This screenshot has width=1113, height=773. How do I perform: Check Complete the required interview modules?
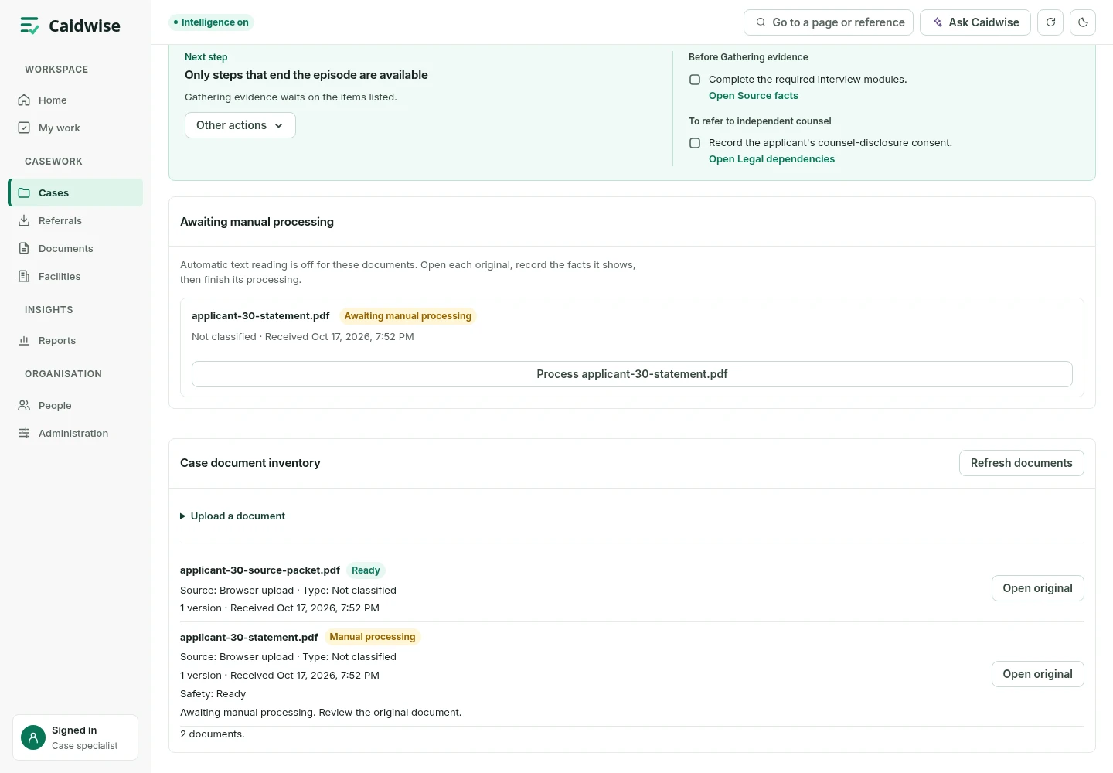pyautogui.click(x=695, y=80)
